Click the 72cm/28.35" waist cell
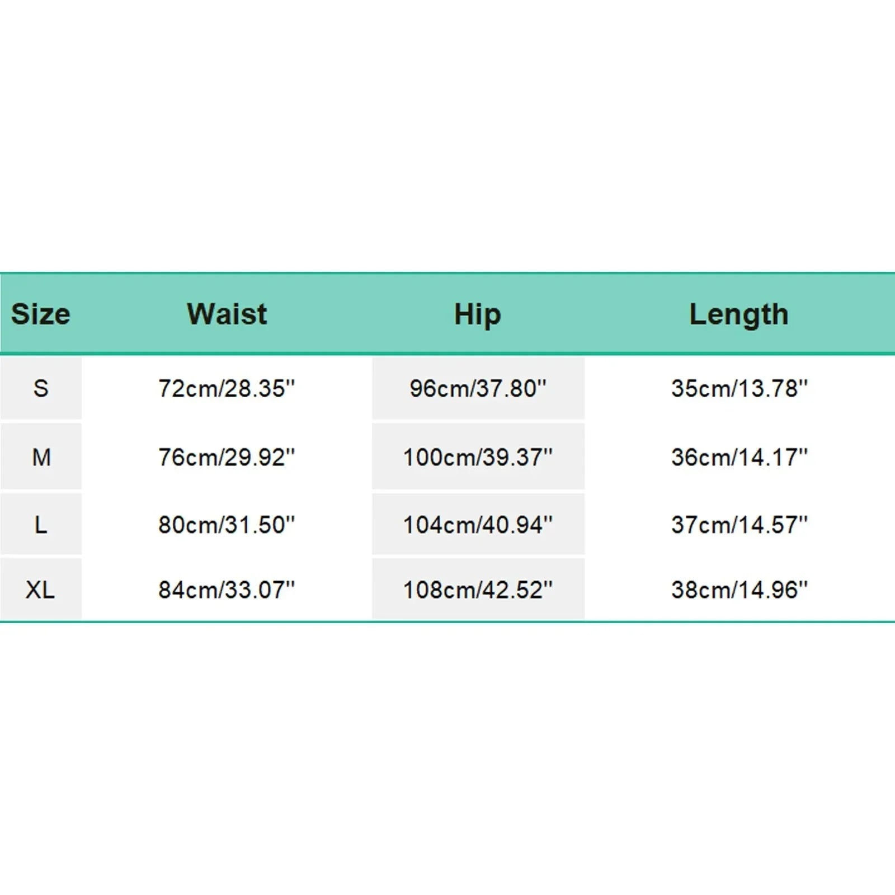895x895 pixels. [227, 388]
